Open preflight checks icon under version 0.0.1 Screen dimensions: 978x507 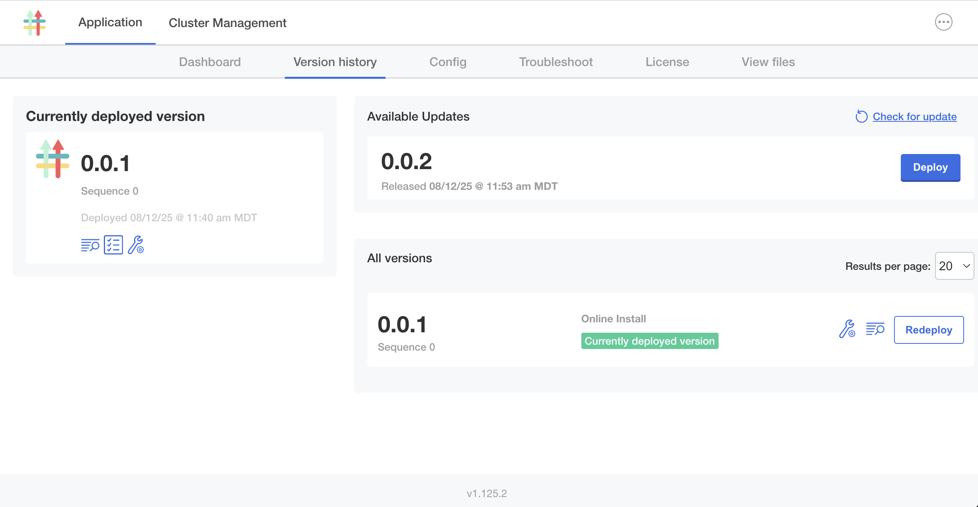(113, 245)
